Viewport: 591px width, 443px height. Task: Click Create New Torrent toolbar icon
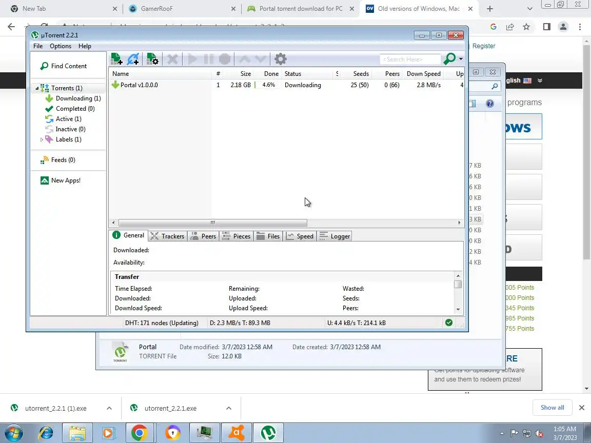153,59
